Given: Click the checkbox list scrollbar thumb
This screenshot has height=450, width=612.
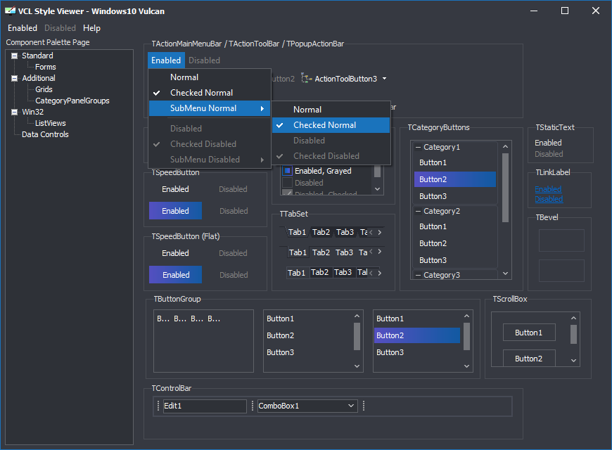Looking at the screenshot, I should coord(378,171).
